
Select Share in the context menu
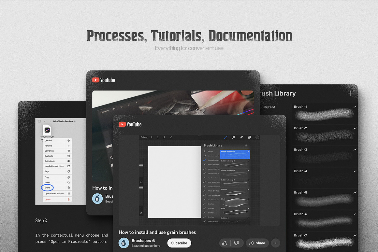coord(48,188)
